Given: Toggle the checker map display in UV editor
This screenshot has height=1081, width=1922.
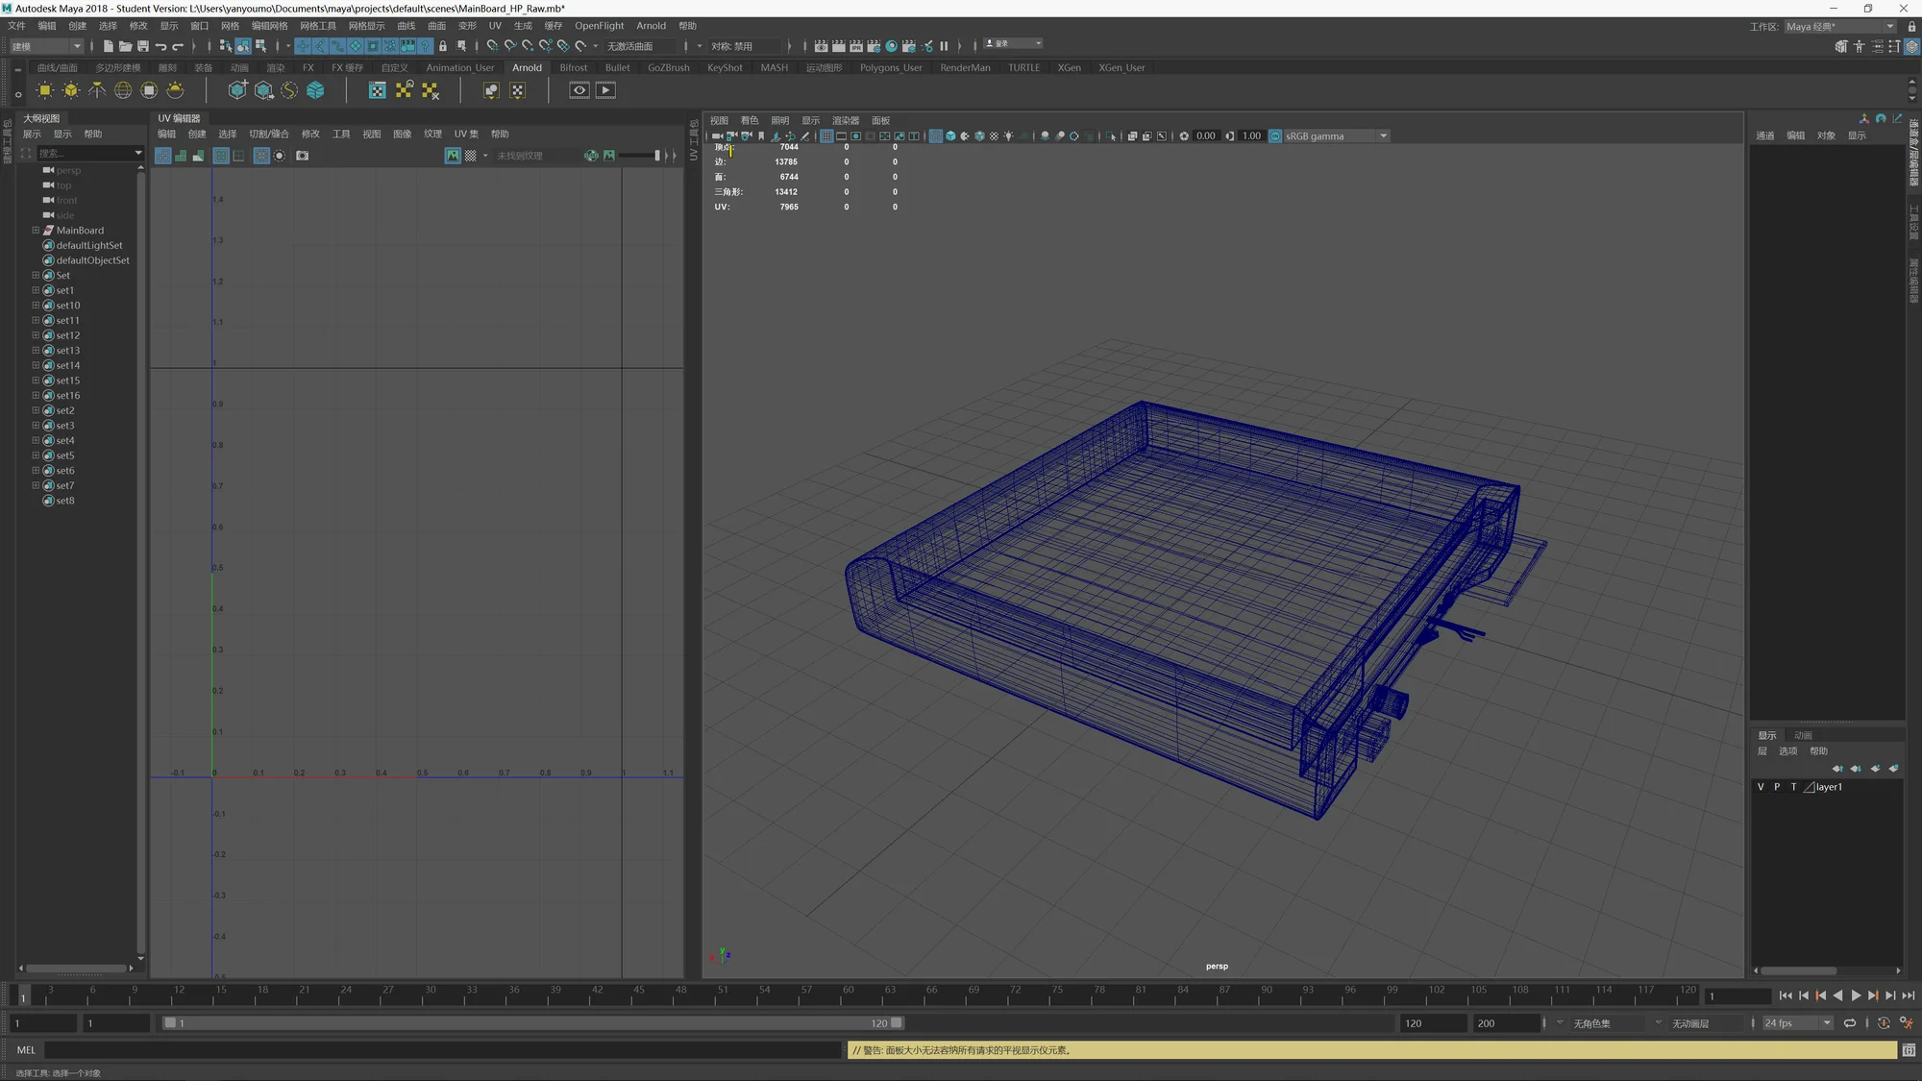Looking at the screenshot, I should coord(471,156).
